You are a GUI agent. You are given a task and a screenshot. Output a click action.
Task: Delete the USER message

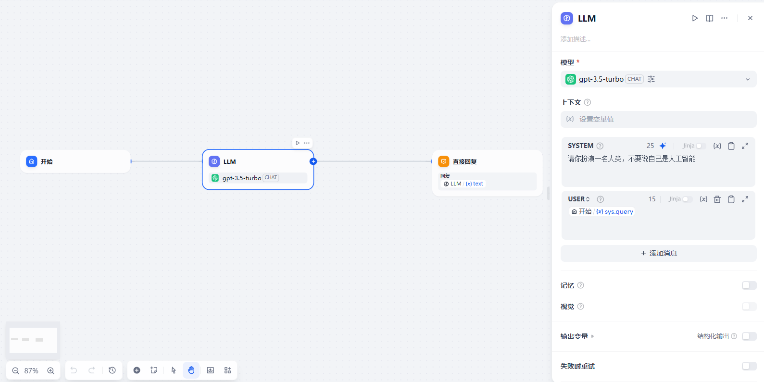tap(717, 199)
